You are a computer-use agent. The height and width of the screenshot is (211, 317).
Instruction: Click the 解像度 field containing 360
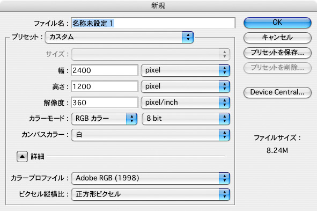click(105, 103)
